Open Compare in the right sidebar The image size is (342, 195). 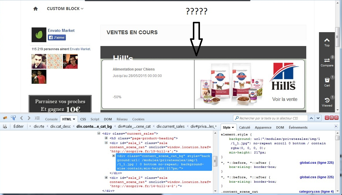pyautogui.click(x=327, y=62)
